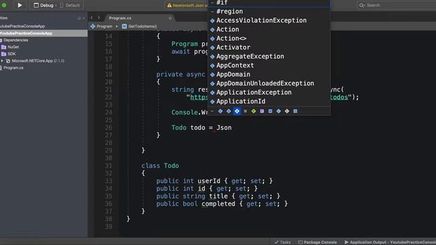
Task: Choose the #region completion item
Action: (269, 12)
